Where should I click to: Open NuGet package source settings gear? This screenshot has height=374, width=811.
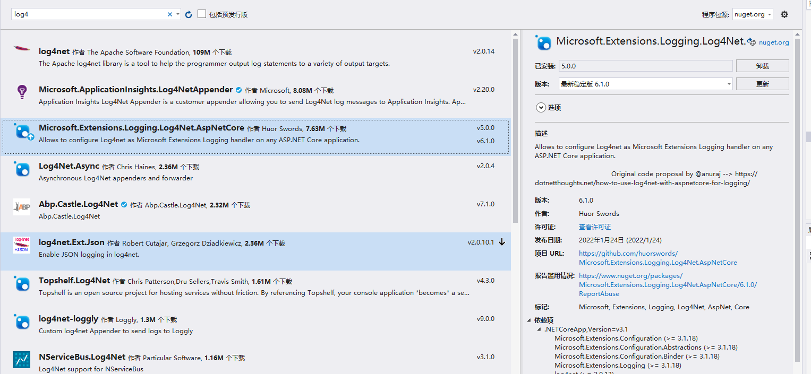coord(784,14)
